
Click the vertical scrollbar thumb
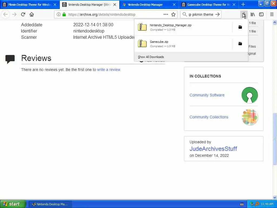275,139
